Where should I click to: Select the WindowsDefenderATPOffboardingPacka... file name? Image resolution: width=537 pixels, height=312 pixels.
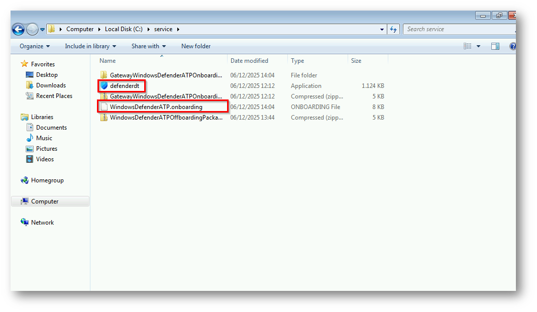[166, 118]
